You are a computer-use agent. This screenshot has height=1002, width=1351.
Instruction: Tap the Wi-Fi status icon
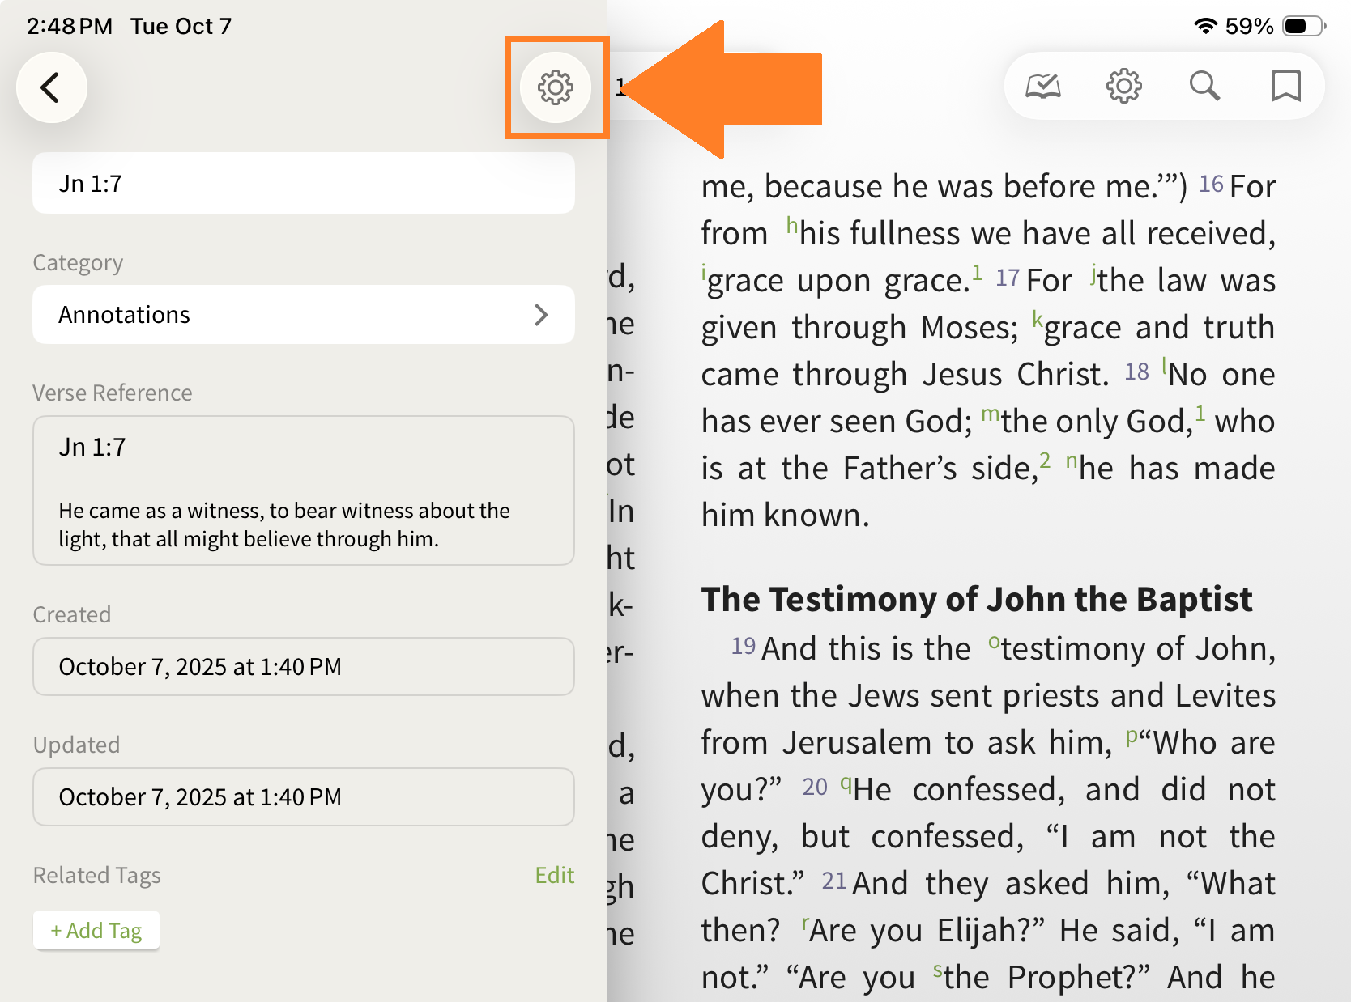[x=1205, y=26]
